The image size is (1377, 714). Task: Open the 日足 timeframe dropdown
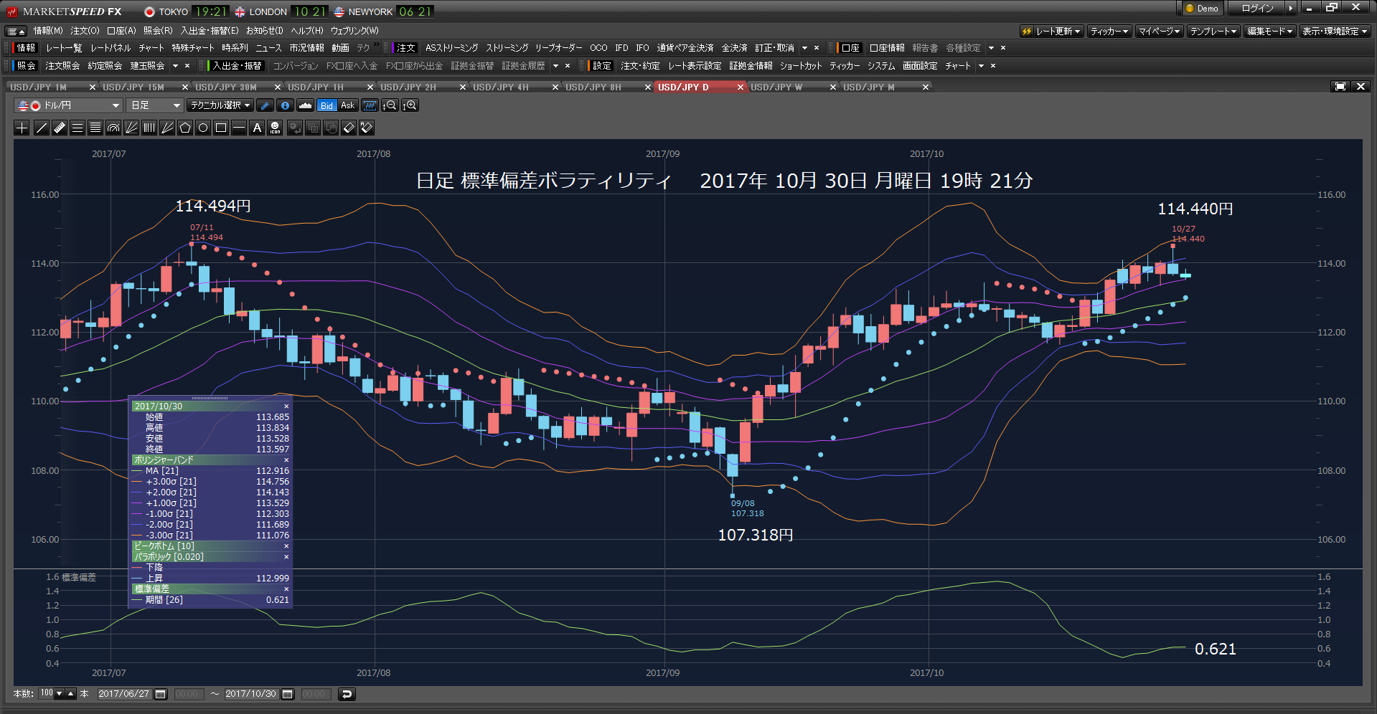pyautogui.click(x=155, y=105)
